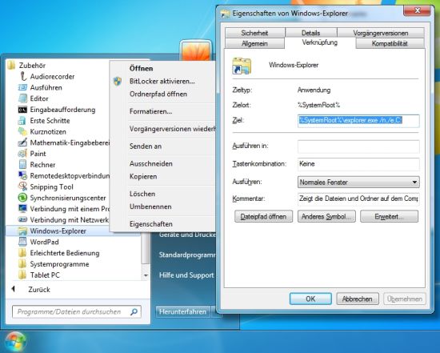Click the scroll down arrow of programs list

click(146, 275)
